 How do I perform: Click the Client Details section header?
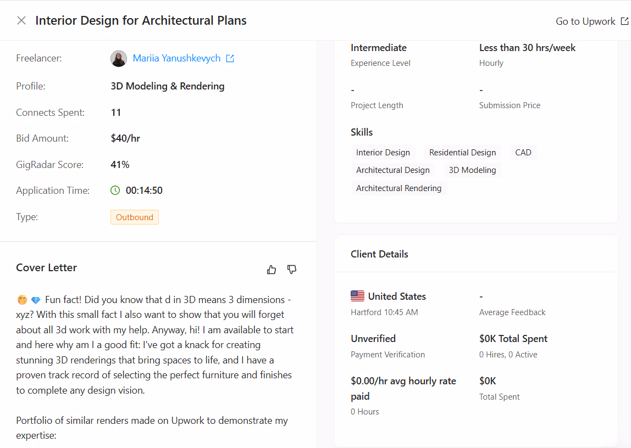[379, 254]
